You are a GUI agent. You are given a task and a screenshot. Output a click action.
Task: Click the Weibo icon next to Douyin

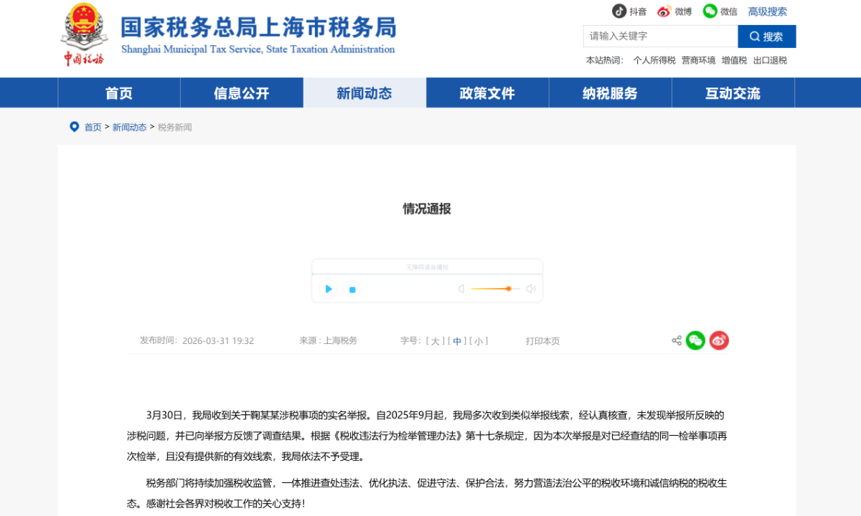point(664,11)
